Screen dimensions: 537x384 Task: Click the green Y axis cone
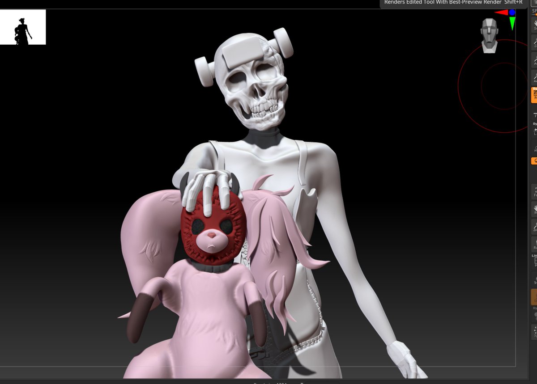pyautogui.click(x=512, y=23)
